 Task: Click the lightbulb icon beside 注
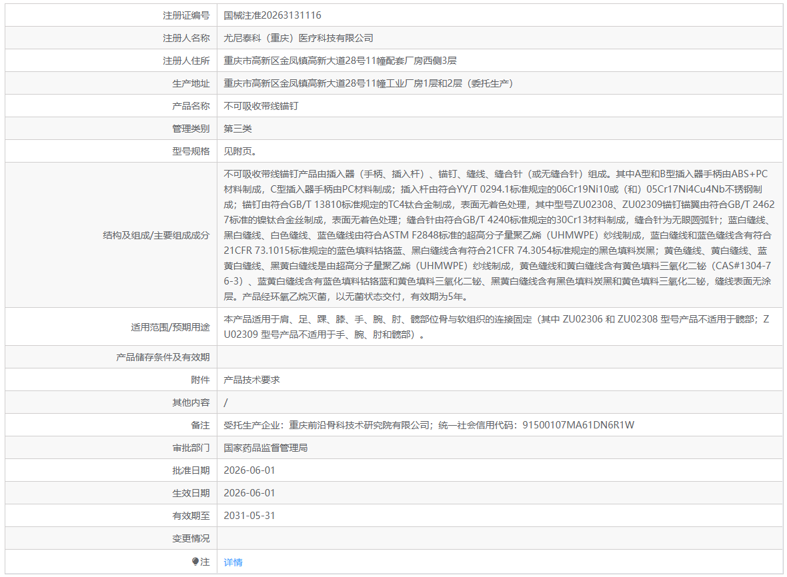[195, 562]
